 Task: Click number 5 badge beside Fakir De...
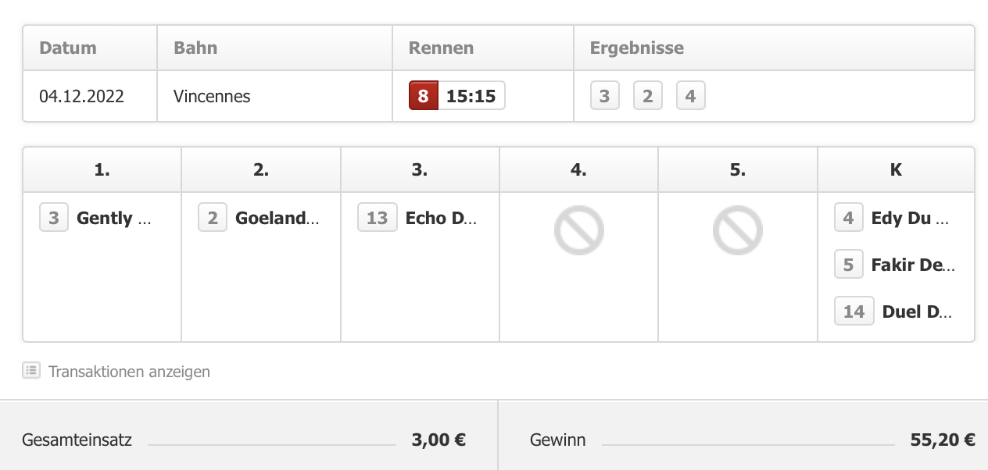[849, 265]
